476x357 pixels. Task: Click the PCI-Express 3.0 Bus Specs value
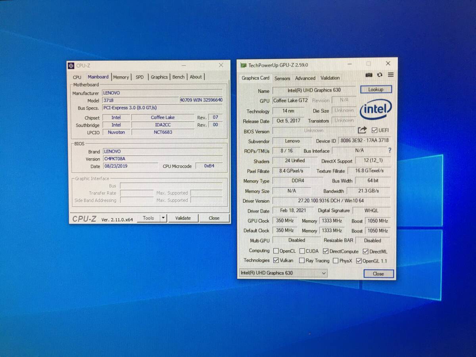pos(162,107)
